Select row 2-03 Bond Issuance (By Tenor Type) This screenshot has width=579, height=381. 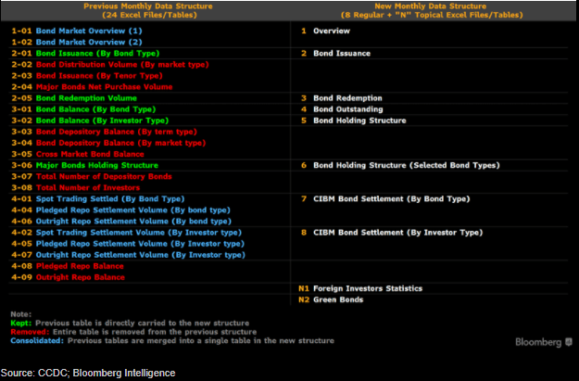point(87,76)
